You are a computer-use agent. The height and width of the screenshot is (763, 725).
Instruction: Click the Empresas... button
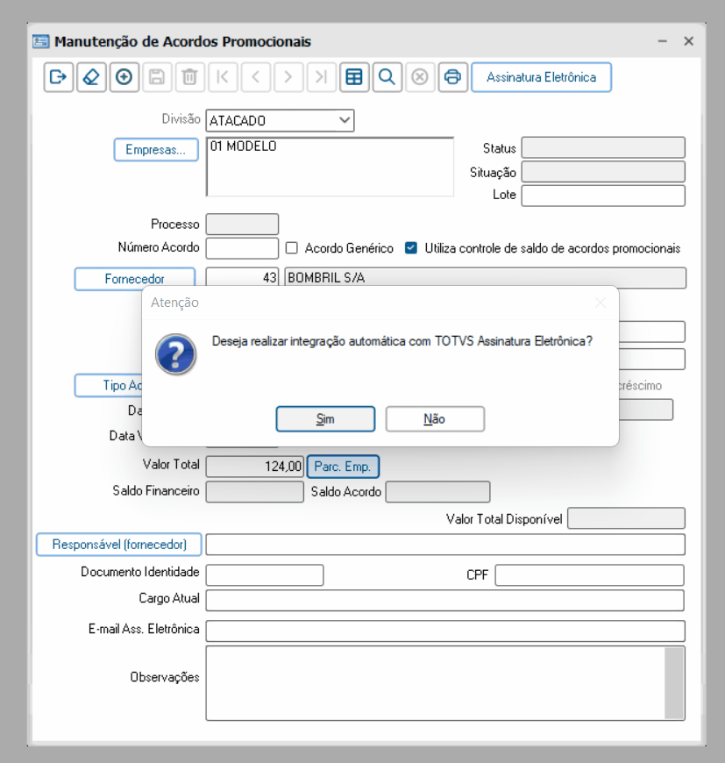[x=156, y=149]
